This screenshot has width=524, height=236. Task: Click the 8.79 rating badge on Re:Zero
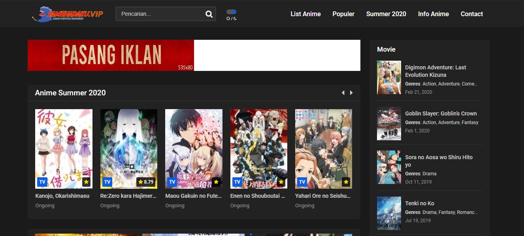pyautogui.click(x=146, y=182)
